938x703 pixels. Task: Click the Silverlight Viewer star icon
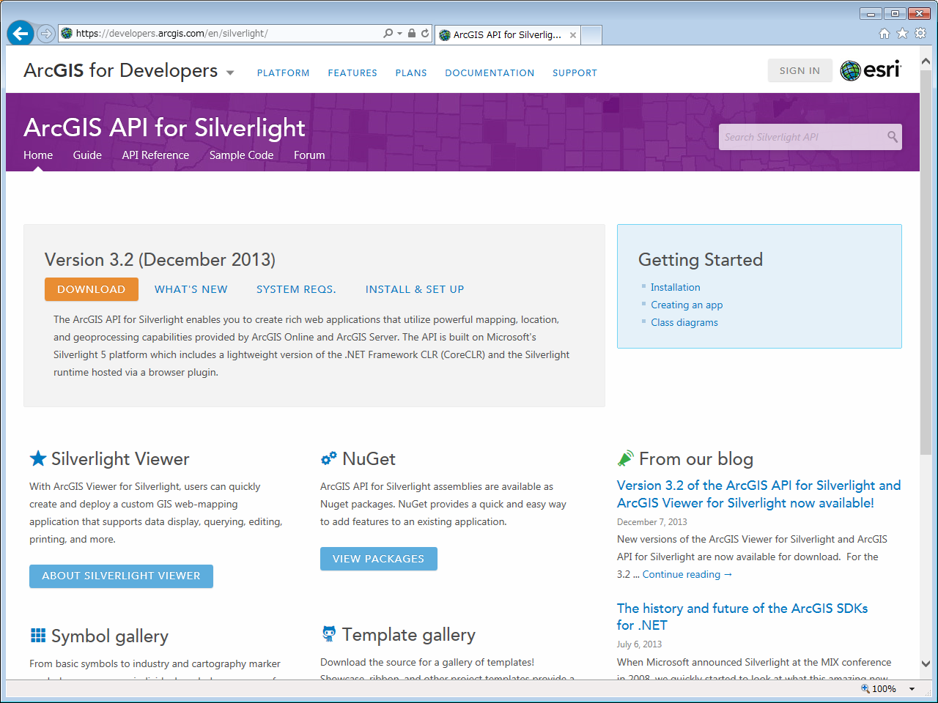(x=38, y=458)
